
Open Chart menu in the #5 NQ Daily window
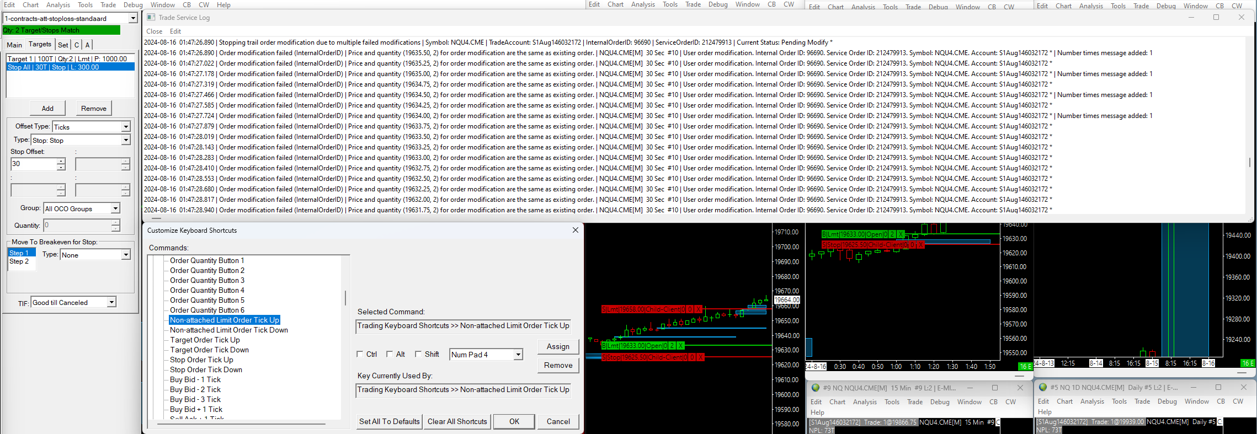pyautogui.click(x=1064, y=401)
